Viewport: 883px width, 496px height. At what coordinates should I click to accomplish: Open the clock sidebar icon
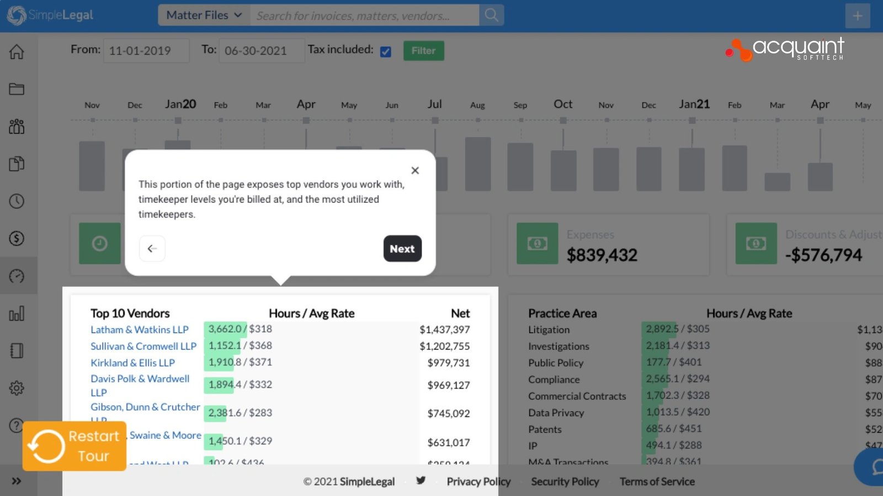(17, 201)
